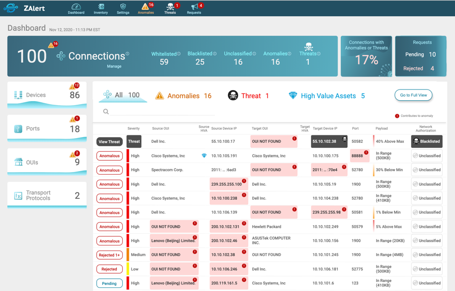455x291 pixels.
Task: Click the Source OUI column header
Action: tap(160, 129)
